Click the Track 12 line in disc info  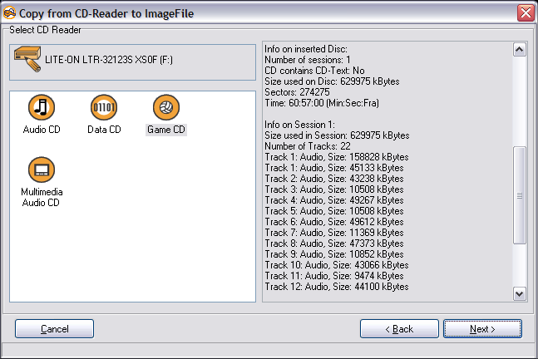pyautogui.click(x=337, y=287)
